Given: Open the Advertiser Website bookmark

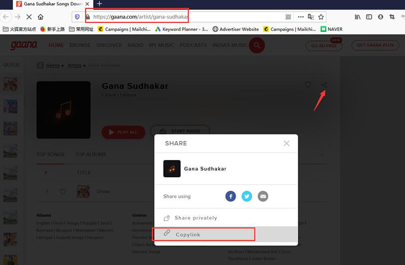Looking at the screenshot, I should [x=235, y=29].
